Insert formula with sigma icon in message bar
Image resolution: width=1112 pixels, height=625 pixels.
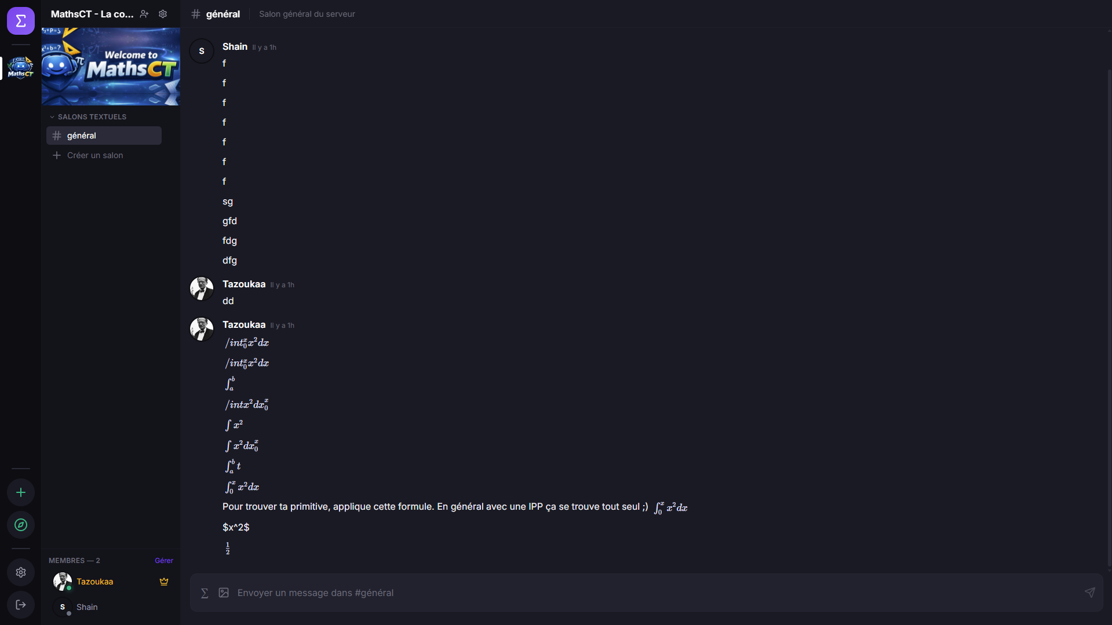coord(205,593)
